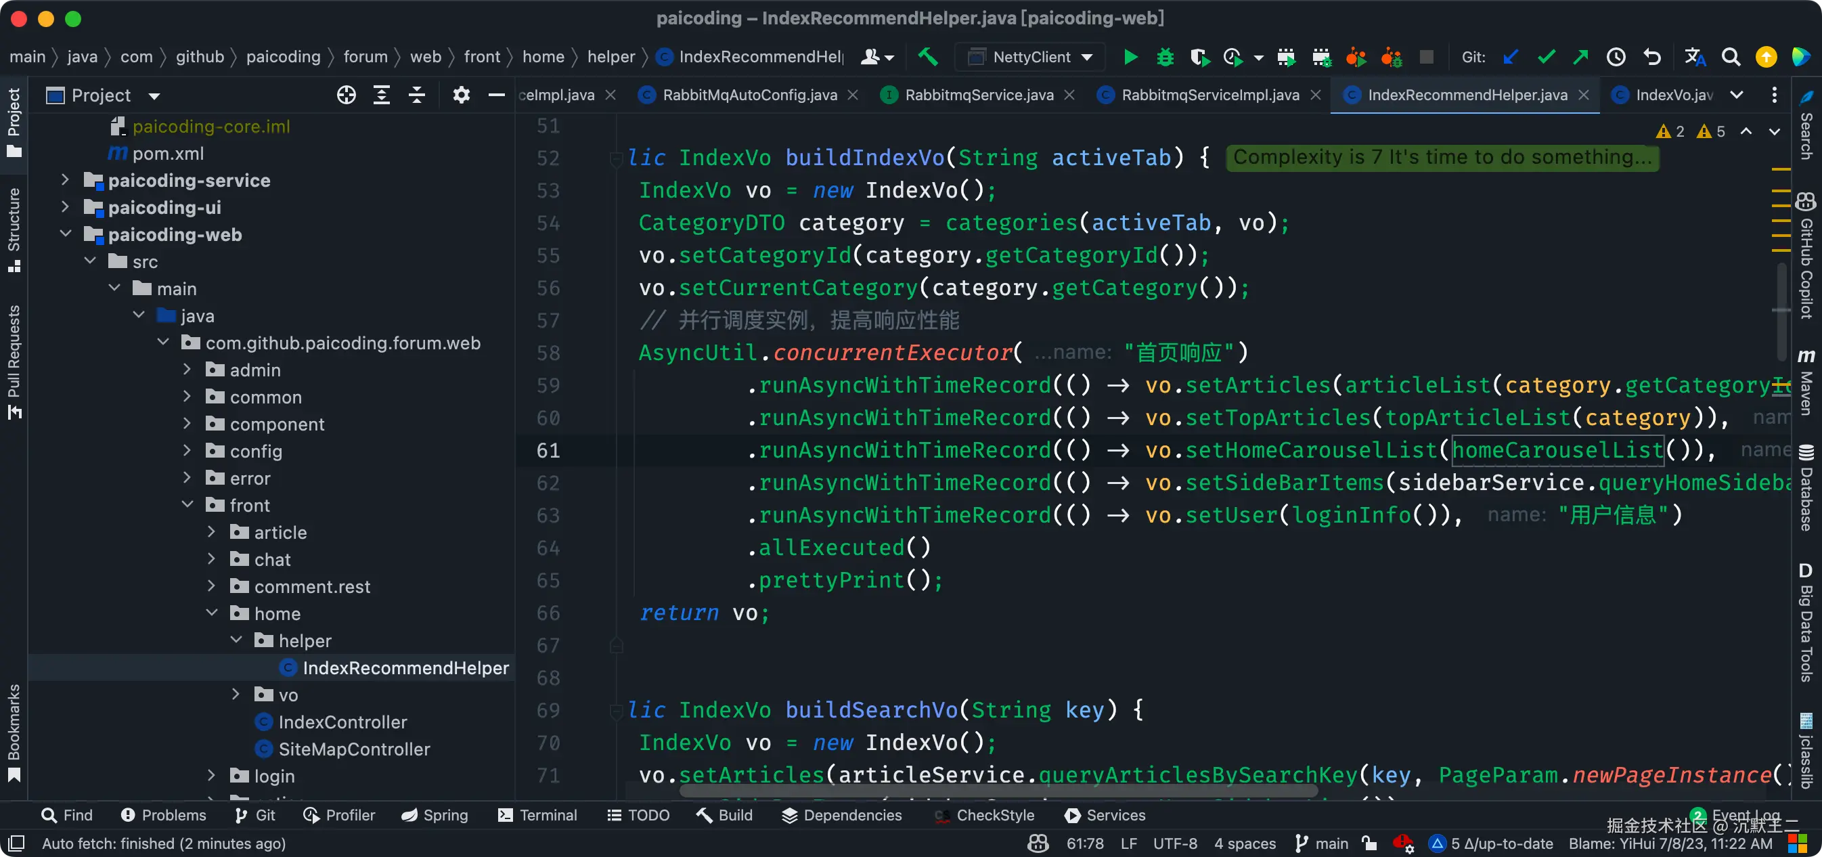
Task: Click the Git commit checkmark icon
Action: pos(1546,57)
